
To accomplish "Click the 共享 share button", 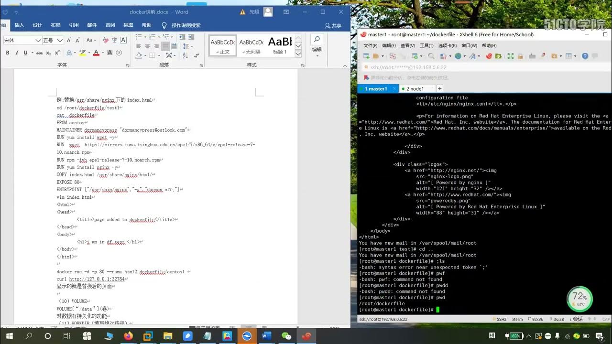I will click(x=333, y=25).
